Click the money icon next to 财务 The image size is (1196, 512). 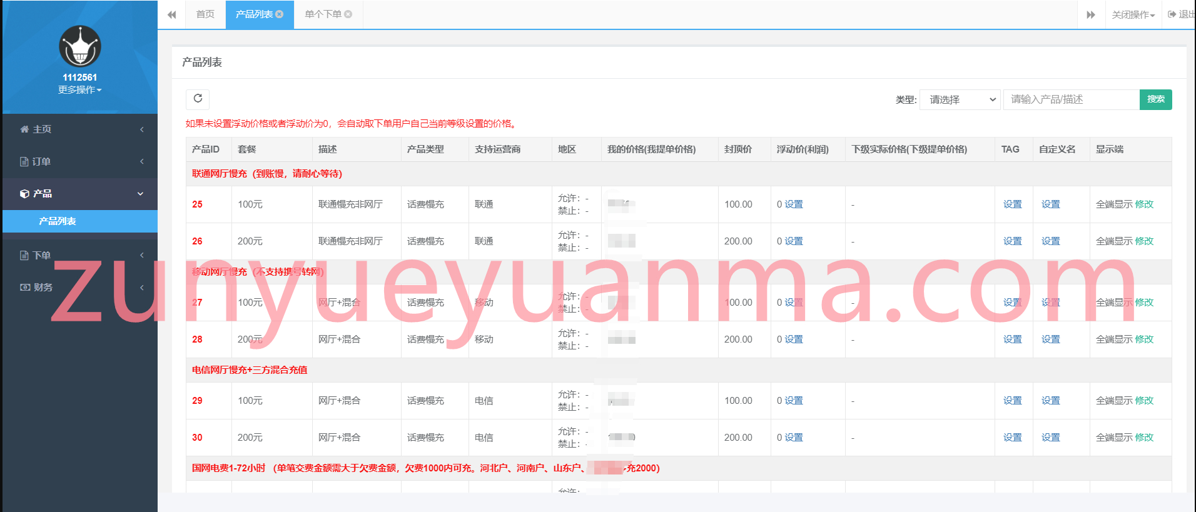tap(25, 287)
